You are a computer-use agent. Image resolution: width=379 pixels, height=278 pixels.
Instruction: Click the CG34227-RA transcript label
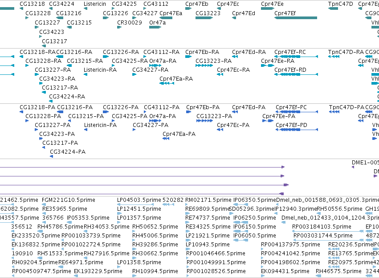(150, 70)
